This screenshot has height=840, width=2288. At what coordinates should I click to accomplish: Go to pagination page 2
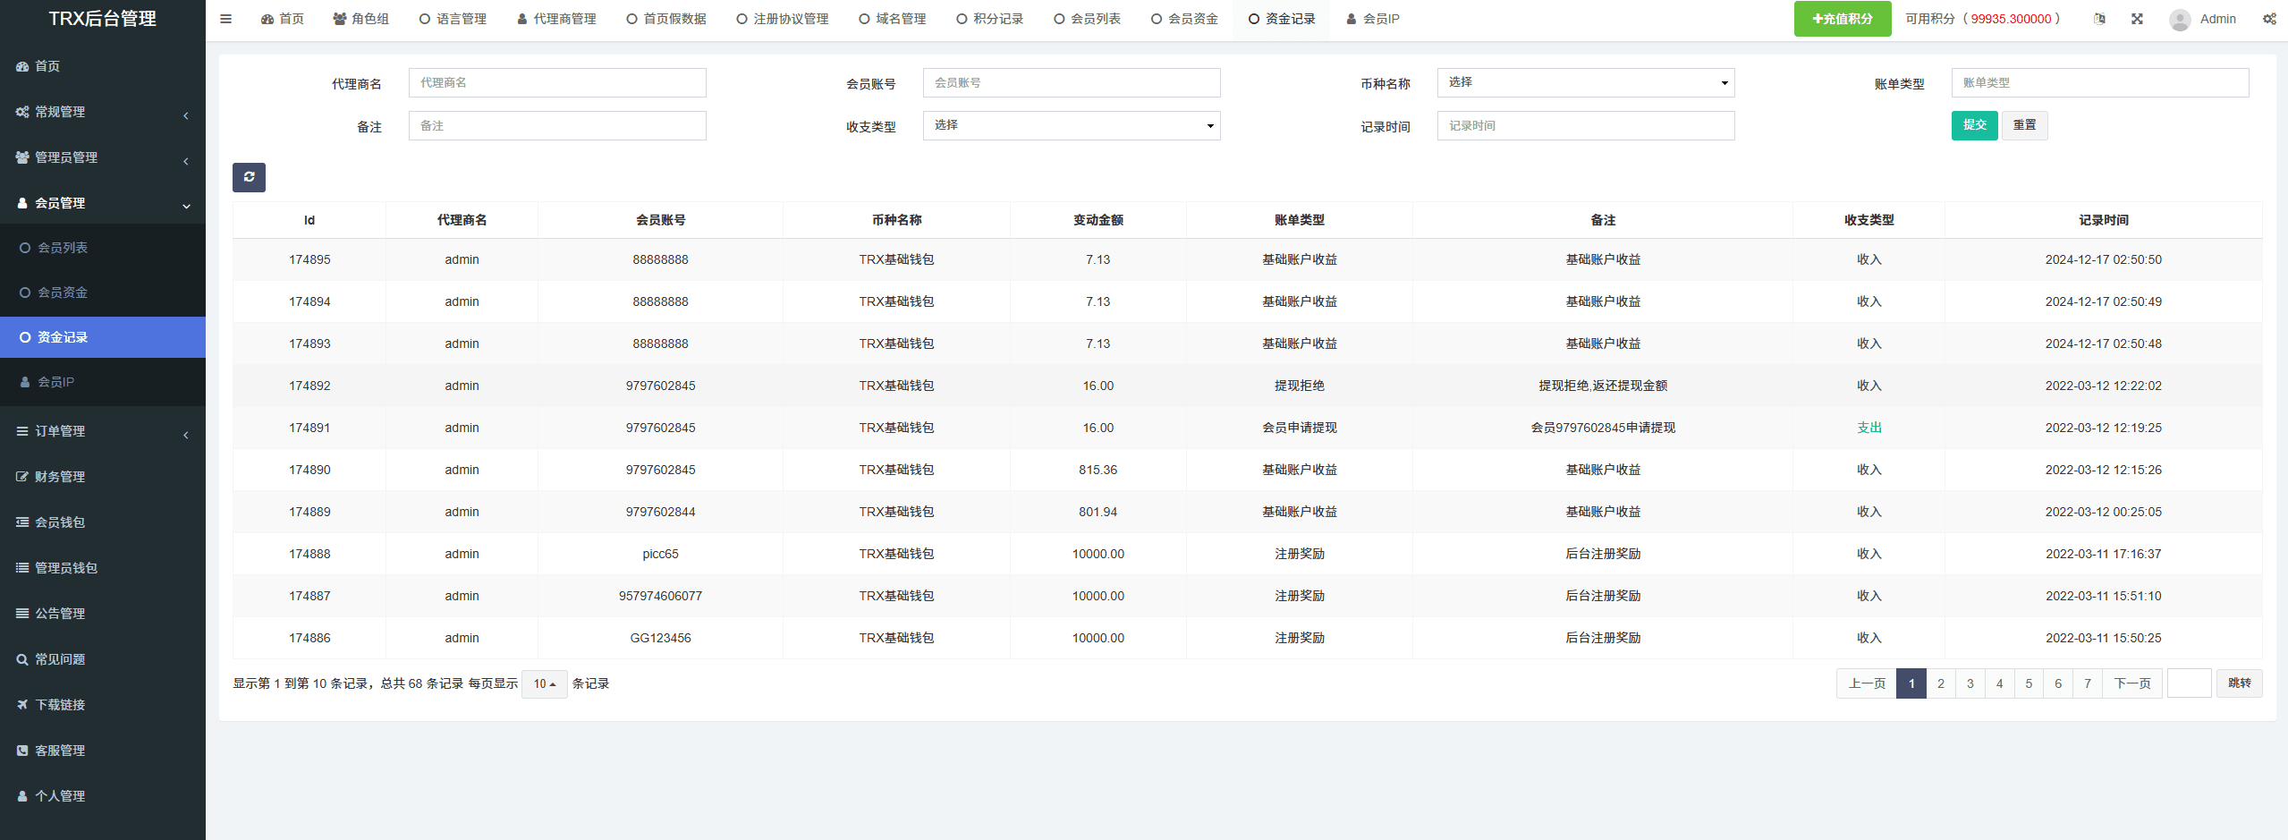pyautogui.click(x=1941, y=683)
